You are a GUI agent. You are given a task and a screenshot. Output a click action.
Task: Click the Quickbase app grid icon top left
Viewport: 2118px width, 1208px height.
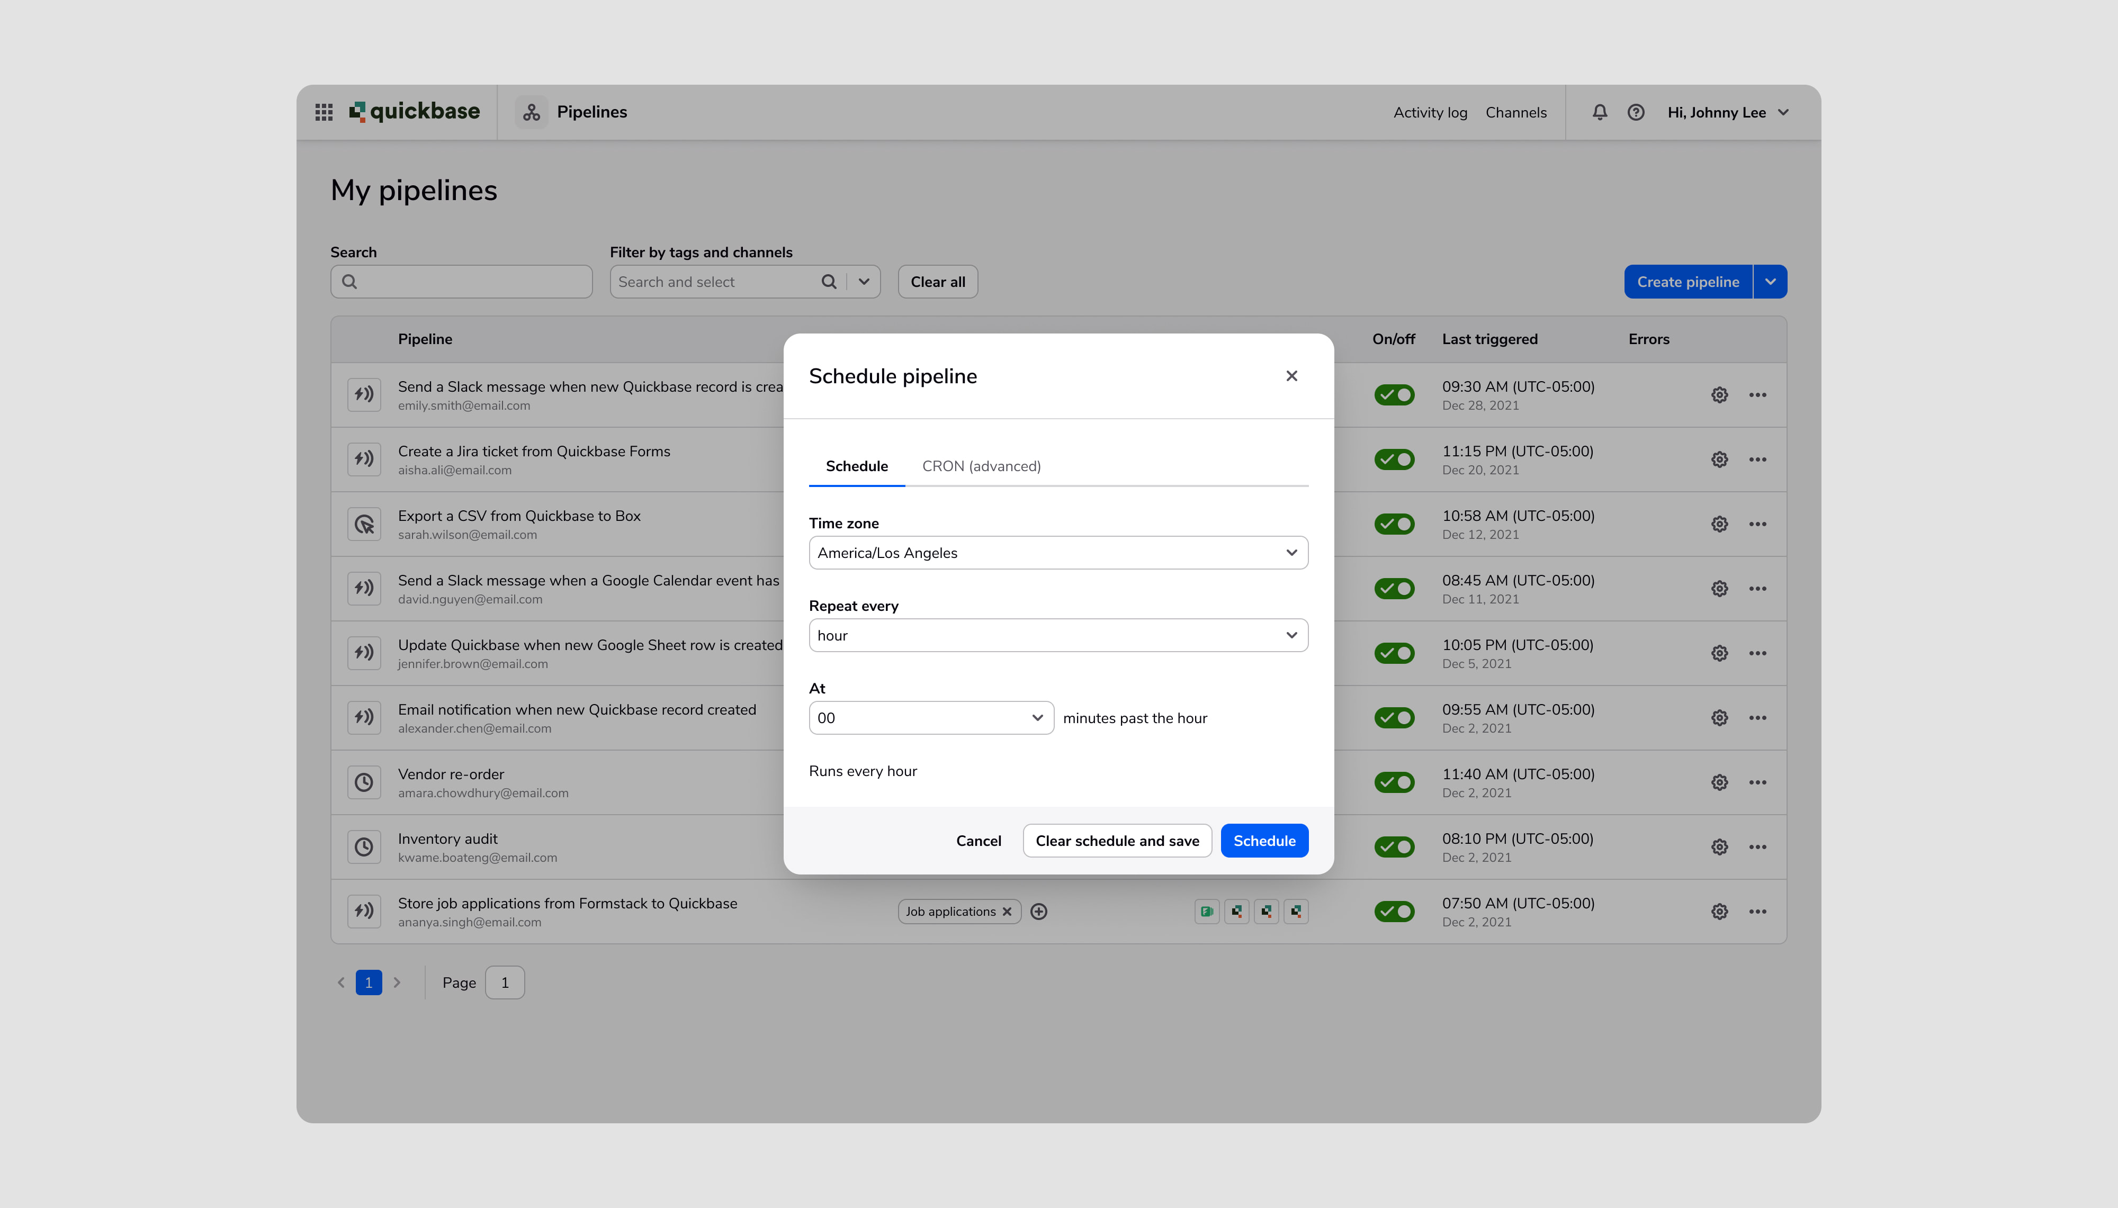click(x=323, y=112)
